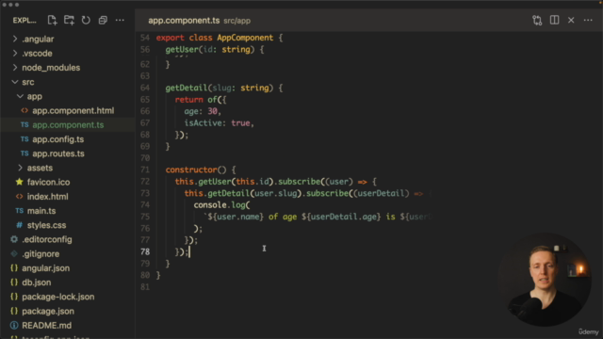Open db.json file
Screen dimensions: 603x339
pos(37,282)
